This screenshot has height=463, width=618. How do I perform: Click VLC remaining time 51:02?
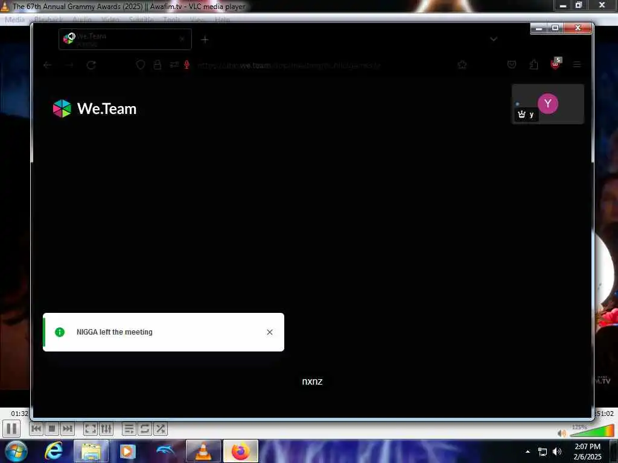click(x=604, y=414)
